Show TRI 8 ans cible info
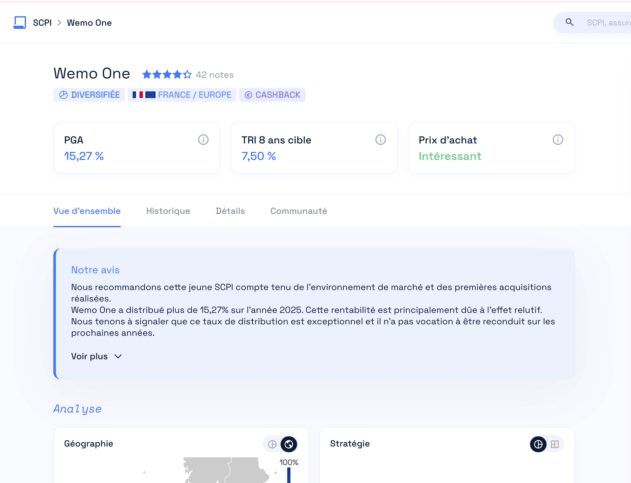The height and width of the screenshot is (483, 631). 381,140
